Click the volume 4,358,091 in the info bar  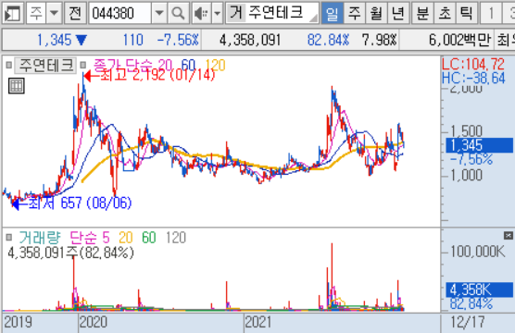(x=250, y=40)
